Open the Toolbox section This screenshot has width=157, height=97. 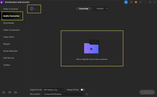pos(7,65)
